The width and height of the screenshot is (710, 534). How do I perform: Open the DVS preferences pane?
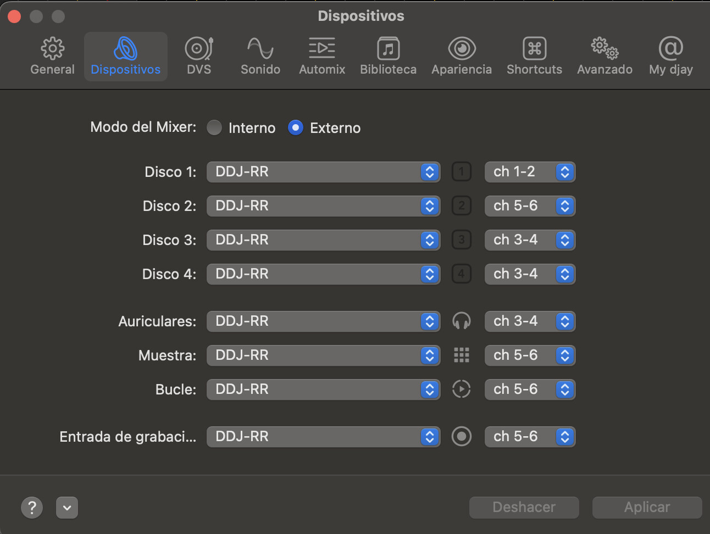[199, 56]
